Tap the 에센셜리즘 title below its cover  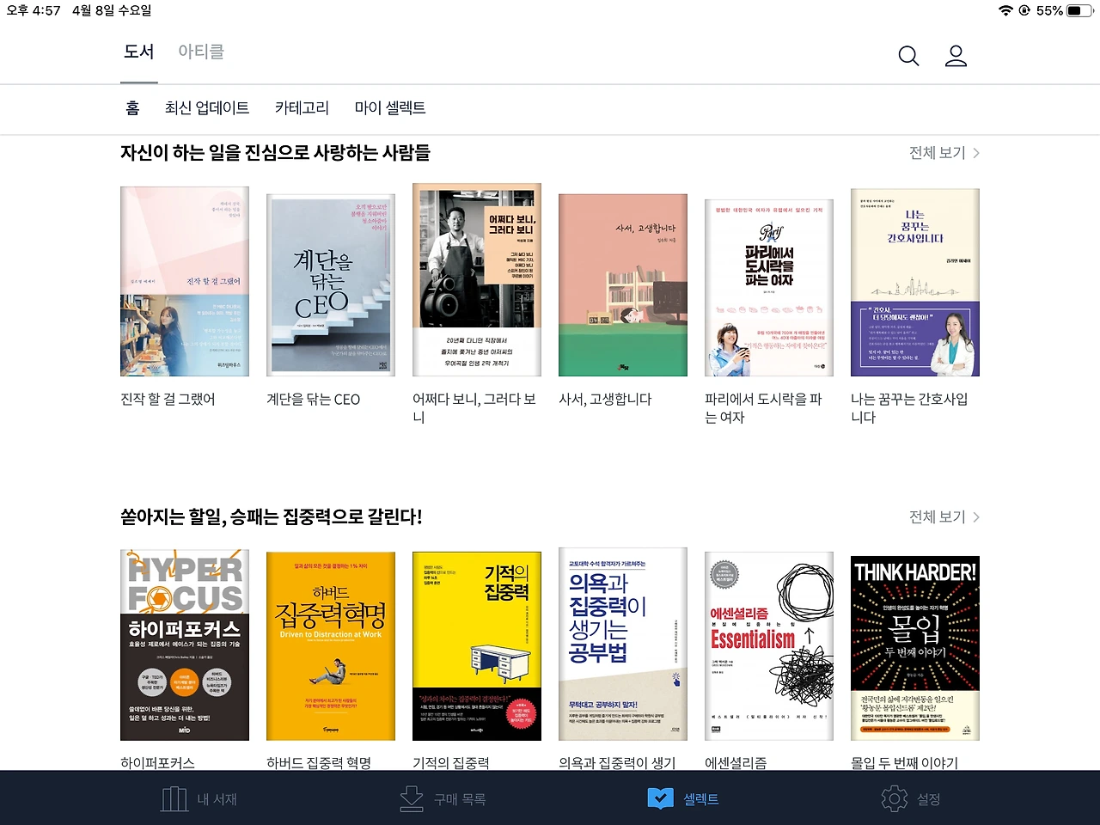click(x=736, y=763)
